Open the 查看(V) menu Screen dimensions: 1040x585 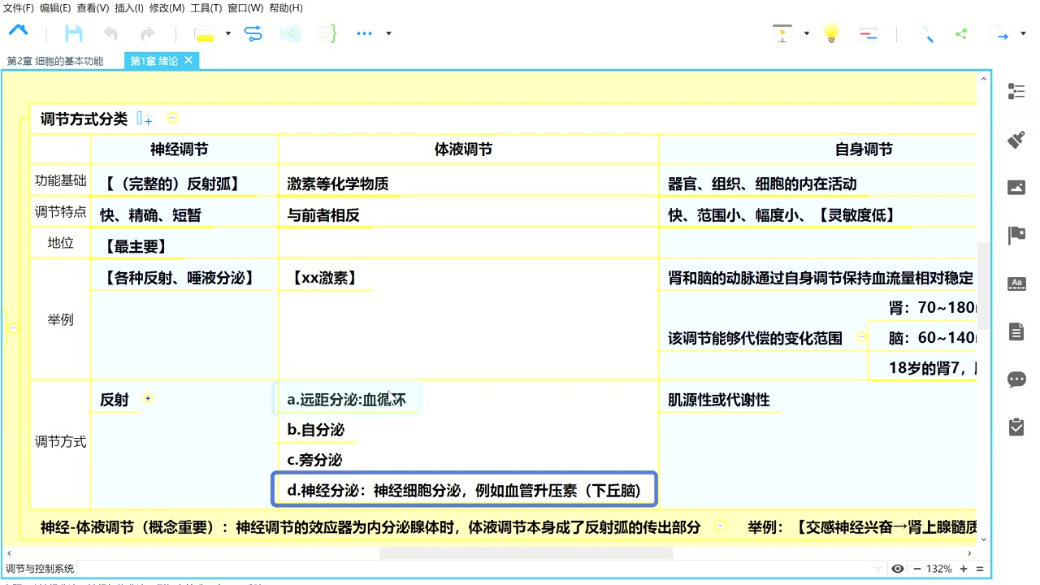coord(93,8)
